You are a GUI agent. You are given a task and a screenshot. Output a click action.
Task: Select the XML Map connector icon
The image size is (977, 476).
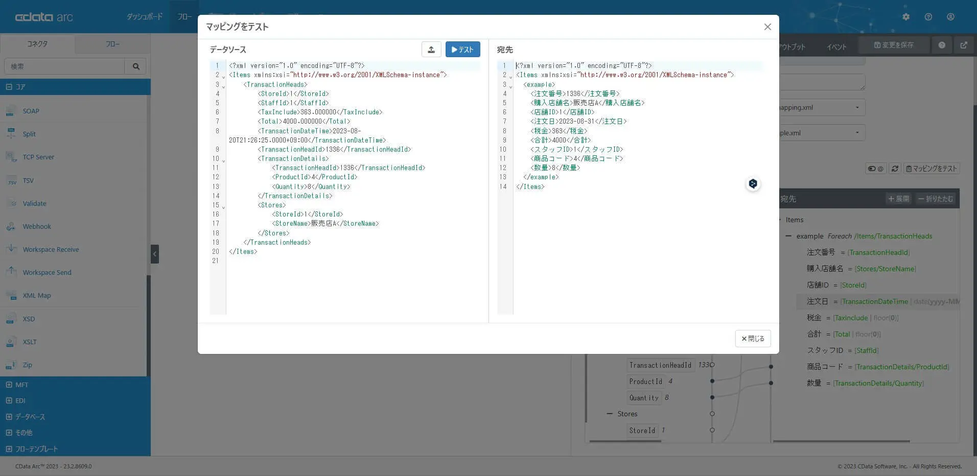[11, 296]
